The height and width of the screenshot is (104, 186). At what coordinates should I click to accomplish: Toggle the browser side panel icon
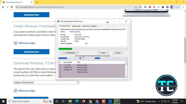(x=167, y=7)
